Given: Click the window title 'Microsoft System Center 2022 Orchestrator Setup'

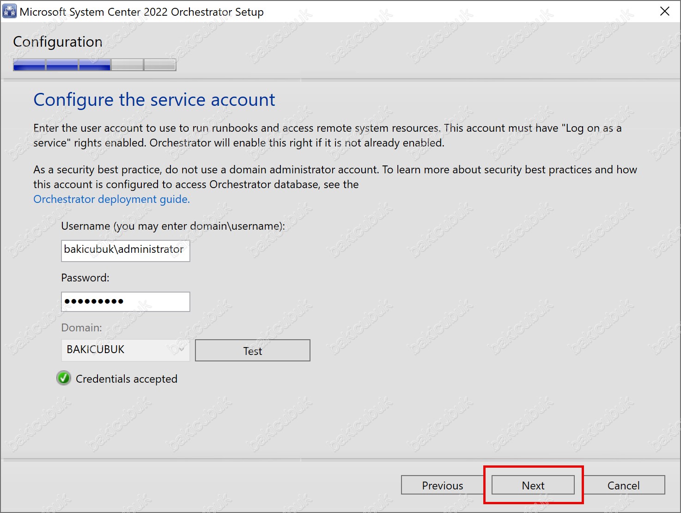Looking at the screenshot, I should [x=141, y=12].
